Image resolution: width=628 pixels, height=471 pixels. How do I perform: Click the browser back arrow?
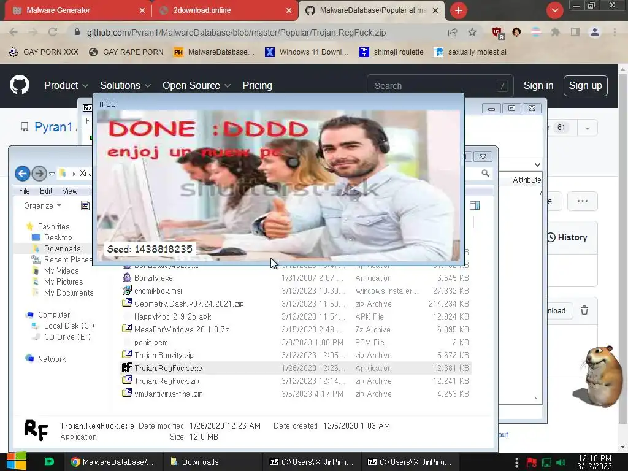point(13,32)
